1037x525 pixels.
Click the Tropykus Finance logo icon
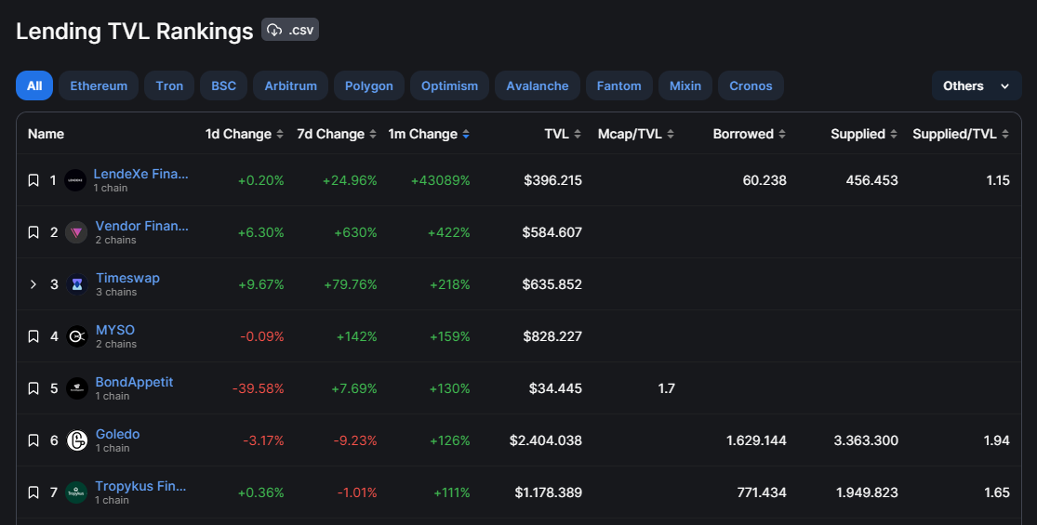click(76, 492)
